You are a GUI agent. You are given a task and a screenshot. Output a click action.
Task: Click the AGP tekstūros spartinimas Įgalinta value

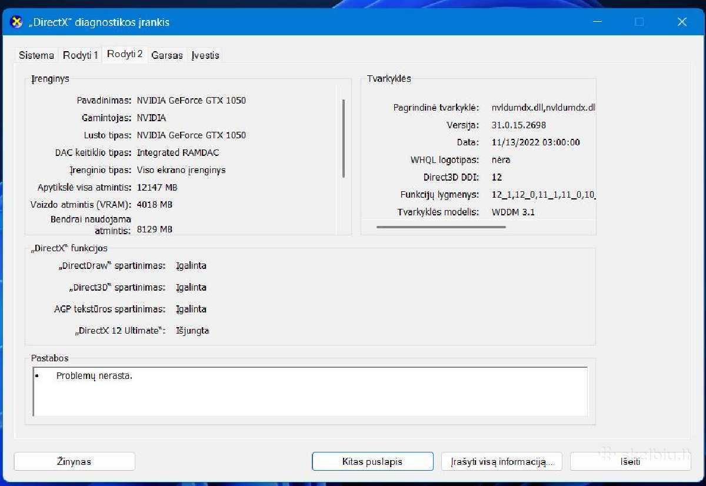point(191,309)
